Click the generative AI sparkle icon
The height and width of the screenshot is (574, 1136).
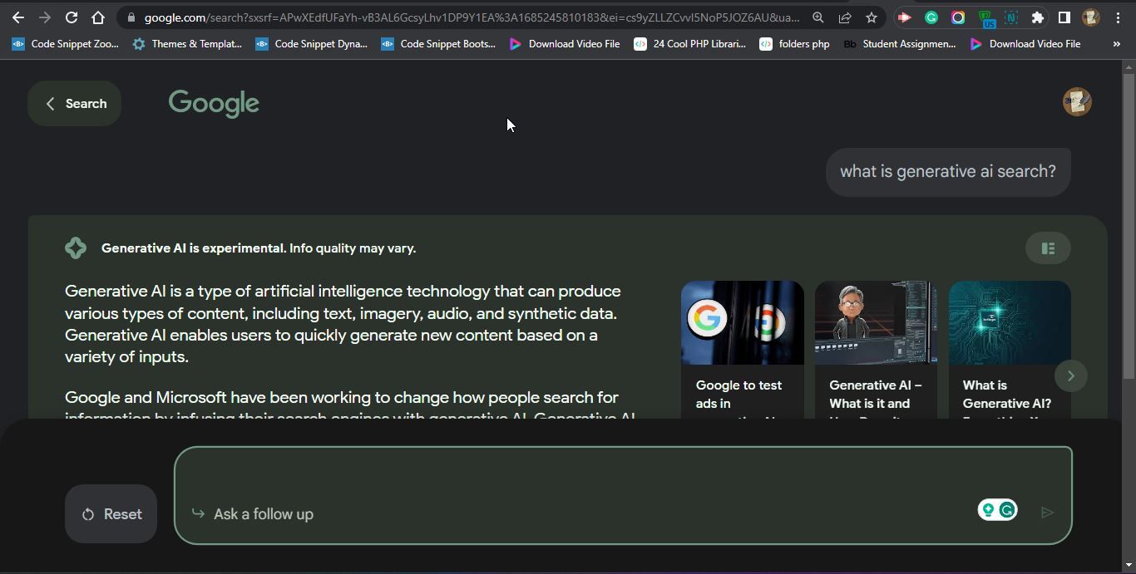(x=76, y=248)
